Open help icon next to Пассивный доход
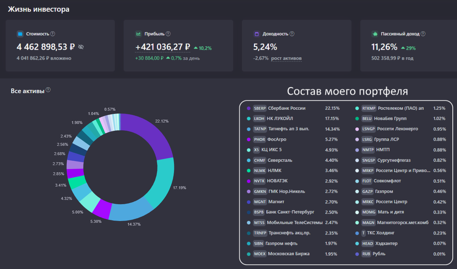The image size is (457, 269). click(423, 34)
